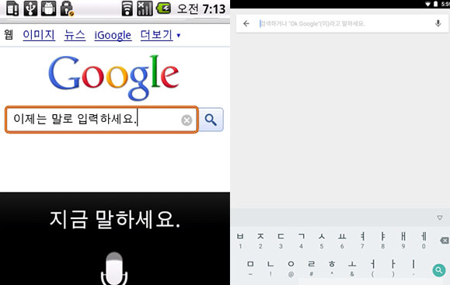Tap the green search key on keyboard
The width and height of the screenshot is (450, 285).
pos(439,270)
